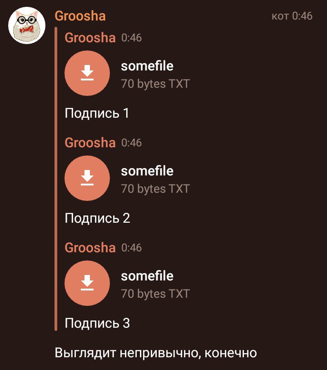Click first file's '70 bytes TXT' info

pyautogui.click(x=155, y=84)
